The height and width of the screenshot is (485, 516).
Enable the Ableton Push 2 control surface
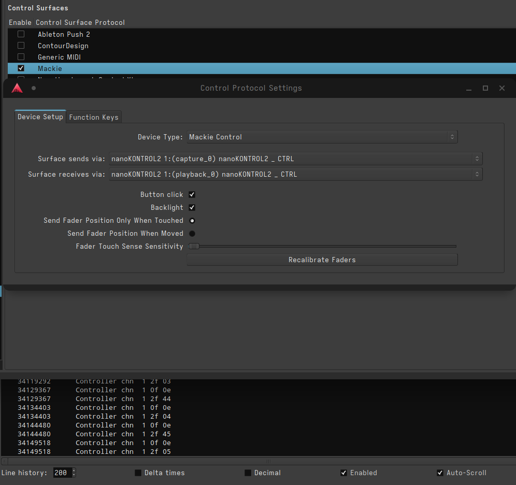click(x=21, y=34)
